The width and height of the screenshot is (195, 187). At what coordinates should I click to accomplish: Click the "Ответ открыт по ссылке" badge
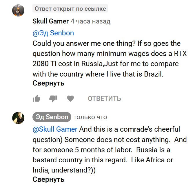coord(70,9)
